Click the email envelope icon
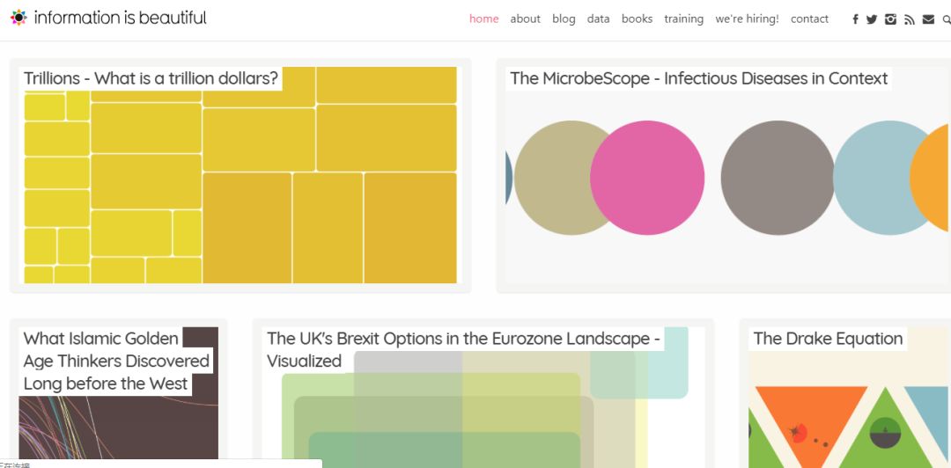951x468 pixels. click(x=928, y=19)
